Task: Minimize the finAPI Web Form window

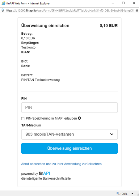Action: click(113, 3)
